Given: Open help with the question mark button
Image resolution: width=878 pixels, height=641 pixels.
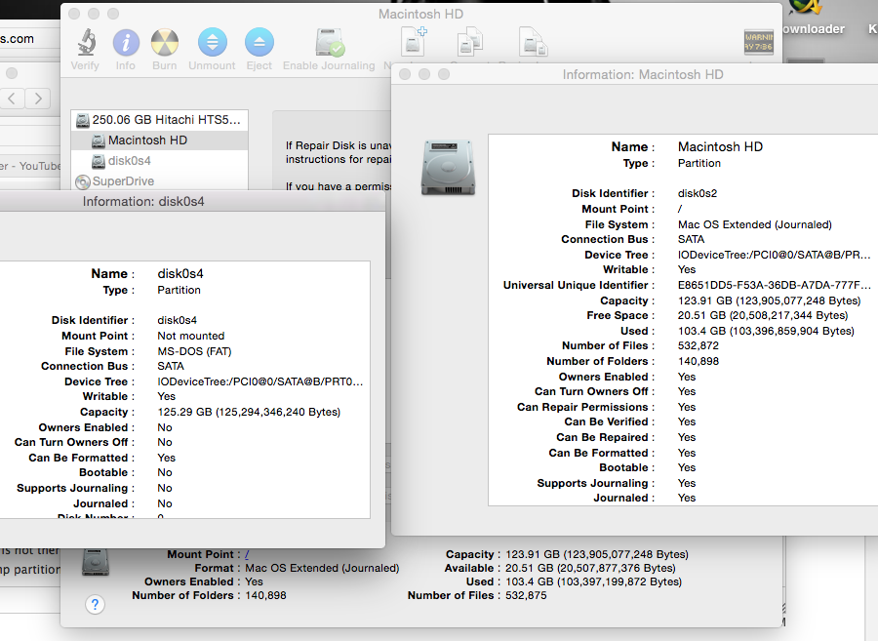Looking at the screenshot, I should pos(95,605).
